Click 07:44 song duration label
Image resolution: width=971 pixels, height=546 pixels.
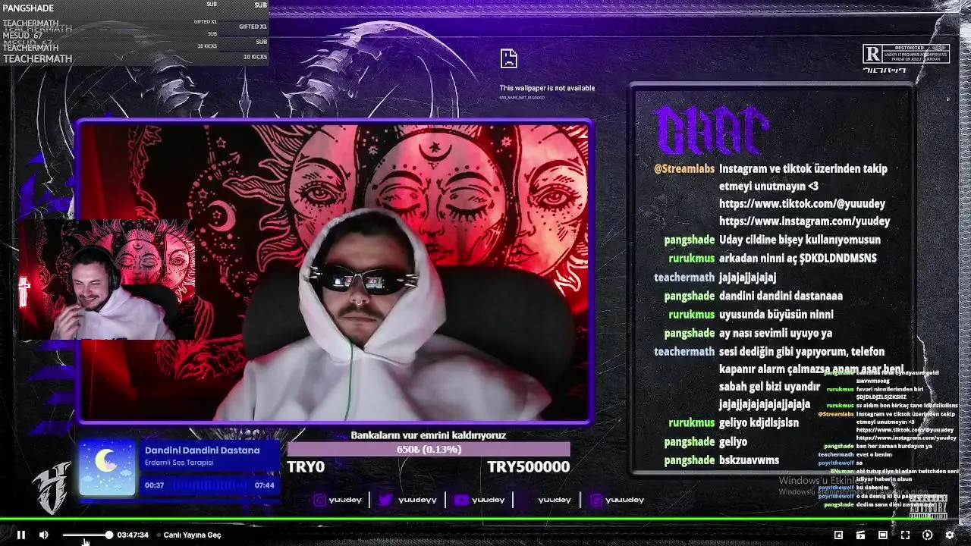265,485
